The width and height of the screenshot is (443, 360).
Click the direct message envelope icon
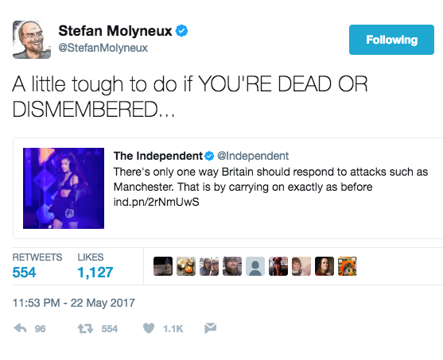click(211, 327)
